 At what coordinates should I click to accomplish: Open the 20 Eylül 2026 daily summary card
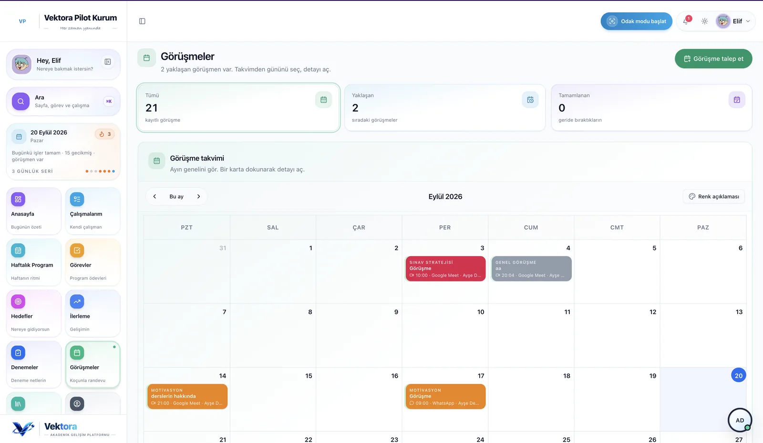[63, 151]
